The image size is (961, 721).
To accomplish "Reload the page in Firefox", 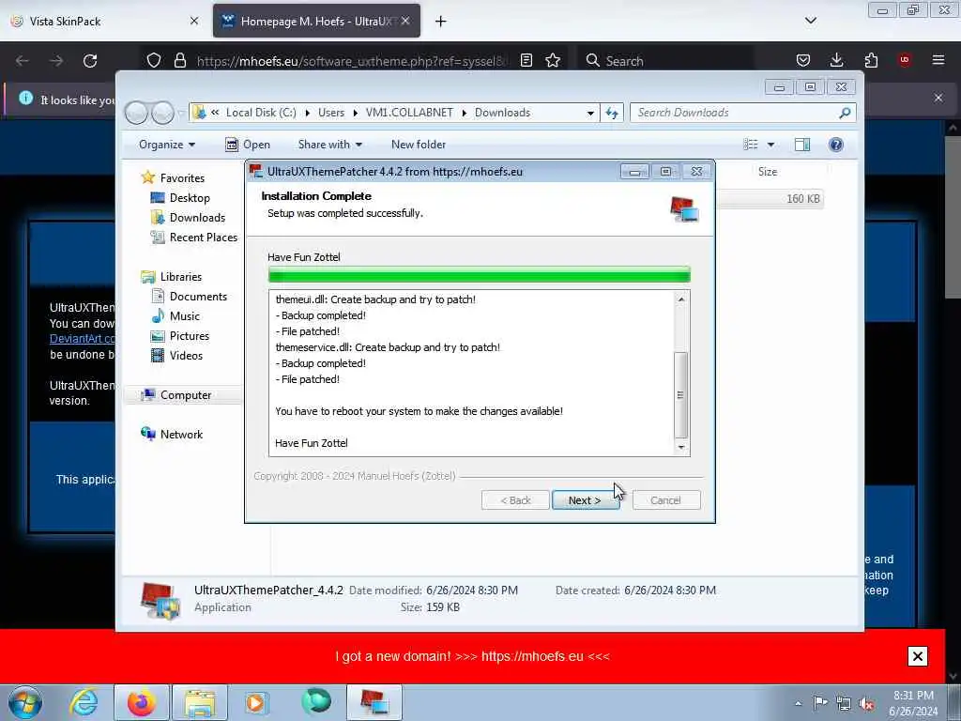I will click(90, 61).
